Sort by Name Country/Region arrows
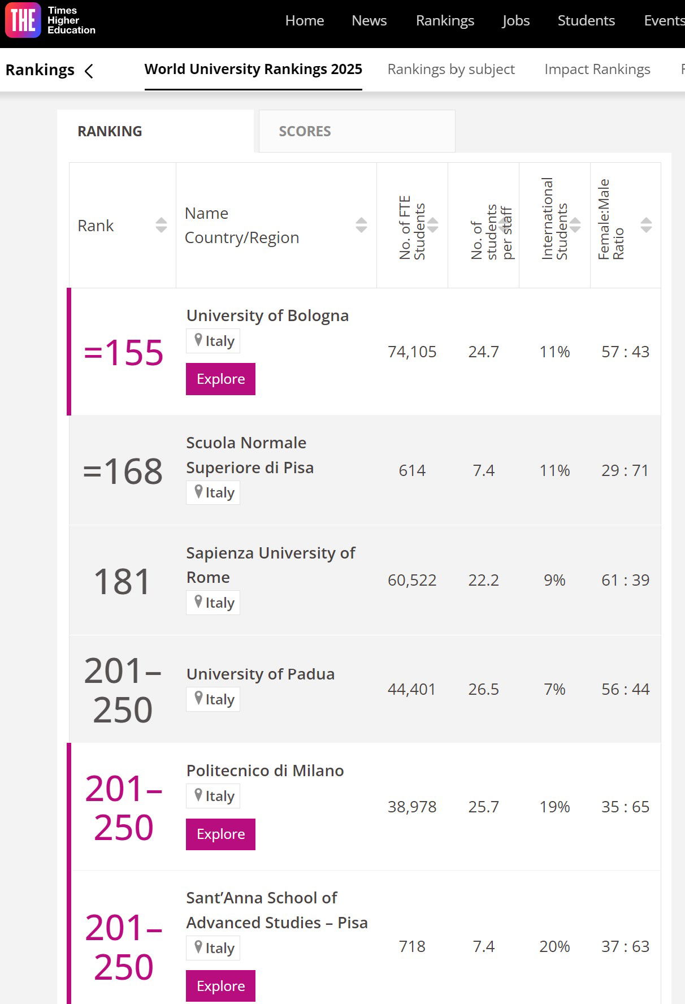Viewport: 685px width, 1004px height. (361, 225)
